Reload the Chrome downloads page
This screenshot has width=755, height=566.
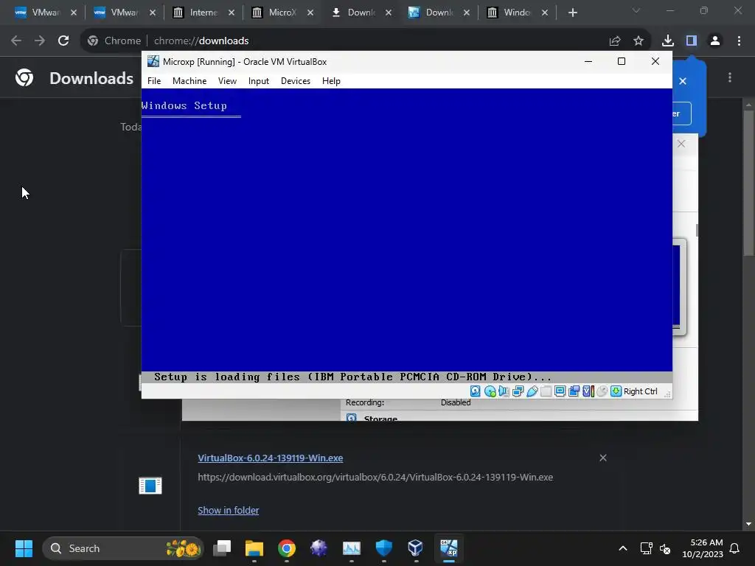click(63, 41)
